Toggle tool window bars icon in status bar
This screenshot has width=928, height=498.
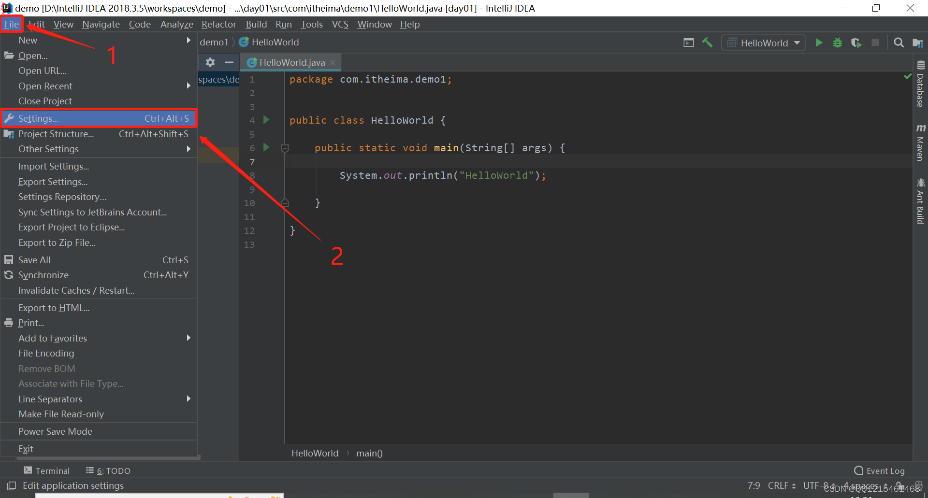12,485
